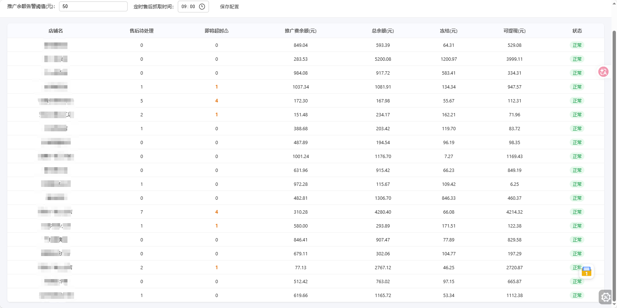
Task: Select the 1306.70 total balance cell
Action: coord(383,198)
